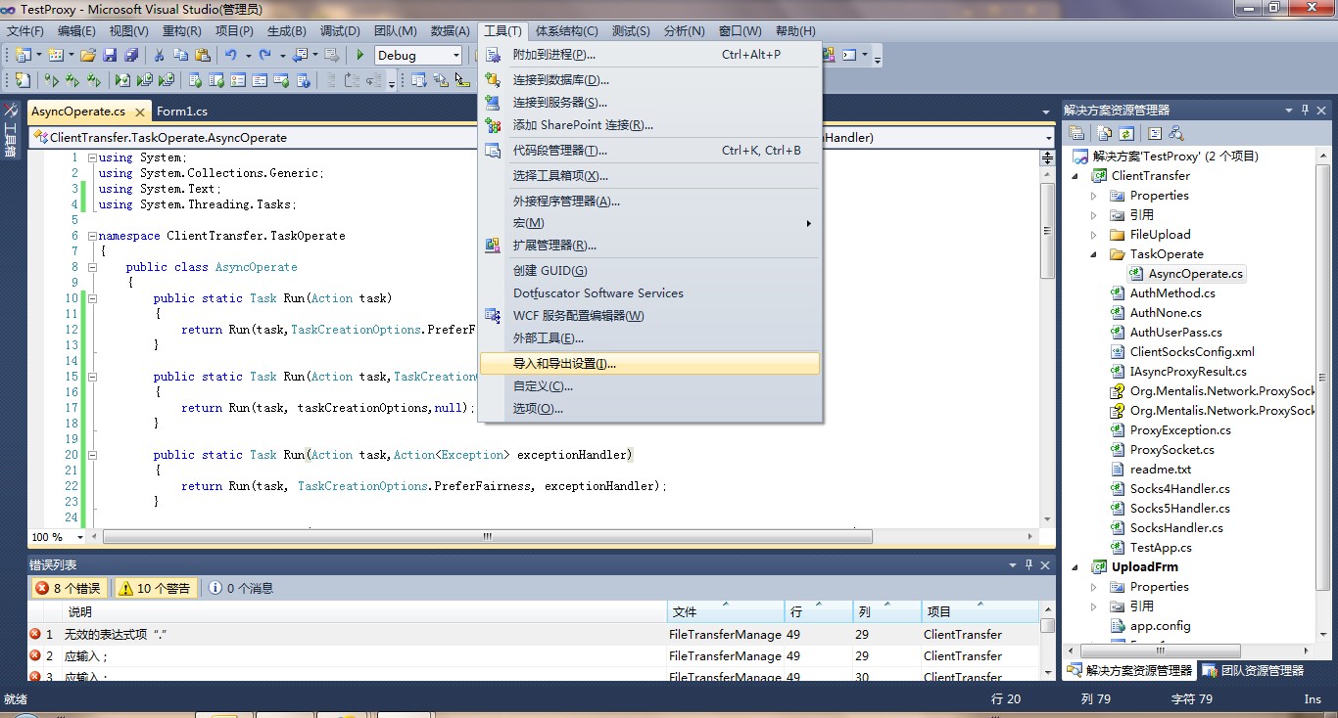Click the Redo arrow icon
The height and width of the screenshot is (718, 1338).
[264, 56]
